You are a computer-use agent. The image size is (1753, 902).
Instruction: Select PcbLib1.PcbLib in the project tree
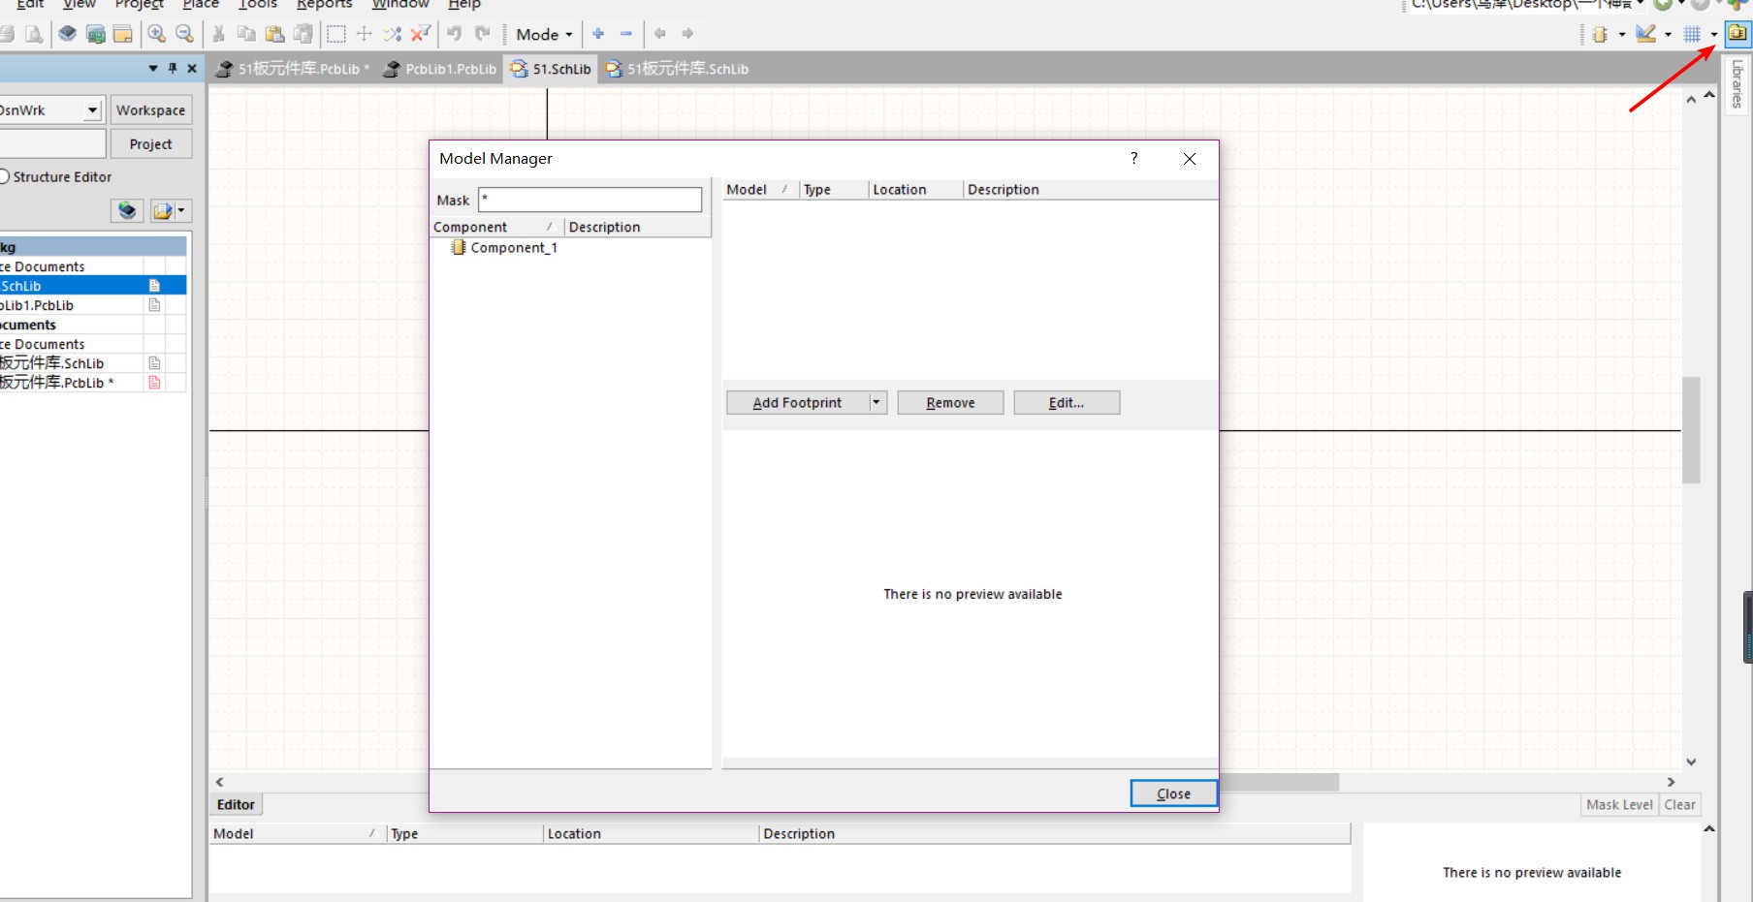coord(39,305)
